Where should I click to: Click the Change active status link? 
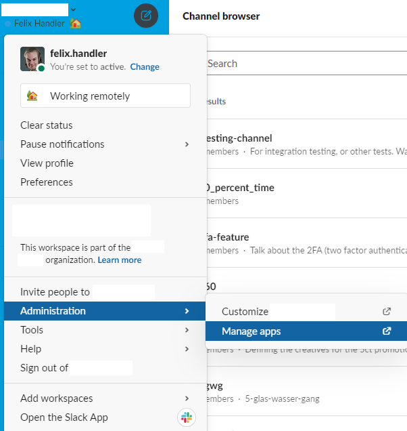click(x=145, y=67)
